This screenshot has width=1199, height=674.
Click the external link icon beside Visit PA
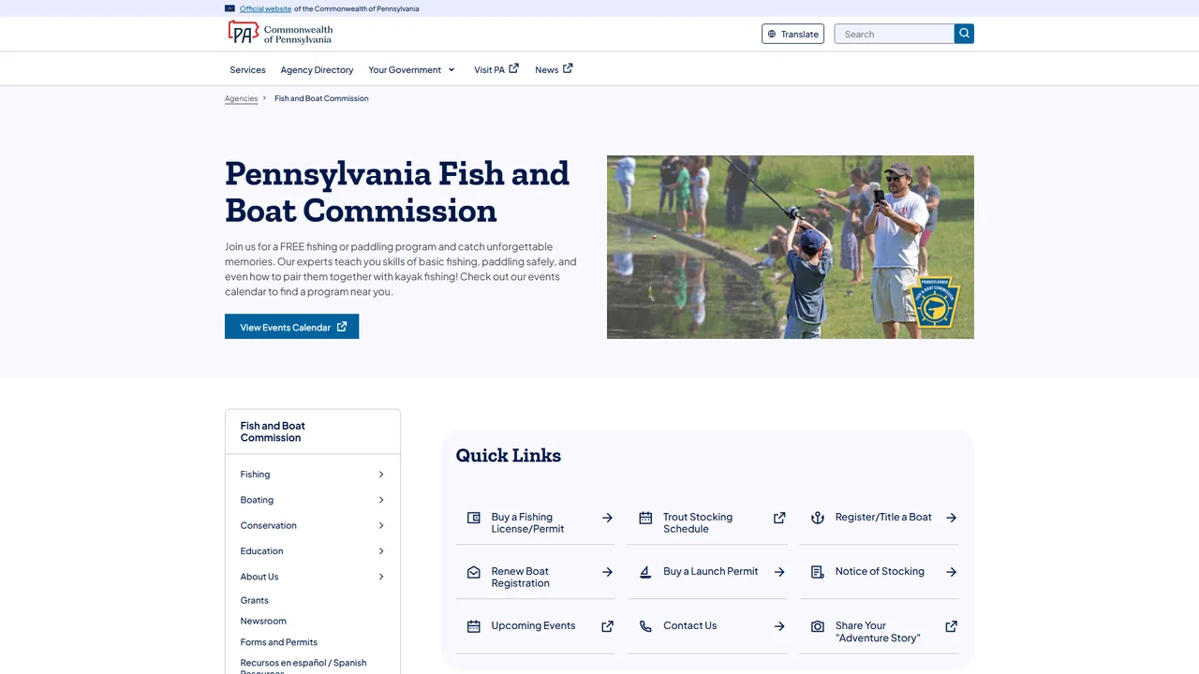click(513, 68)
